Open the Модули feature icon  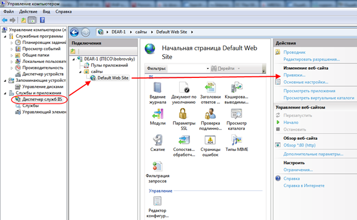(x=157, y=114)
